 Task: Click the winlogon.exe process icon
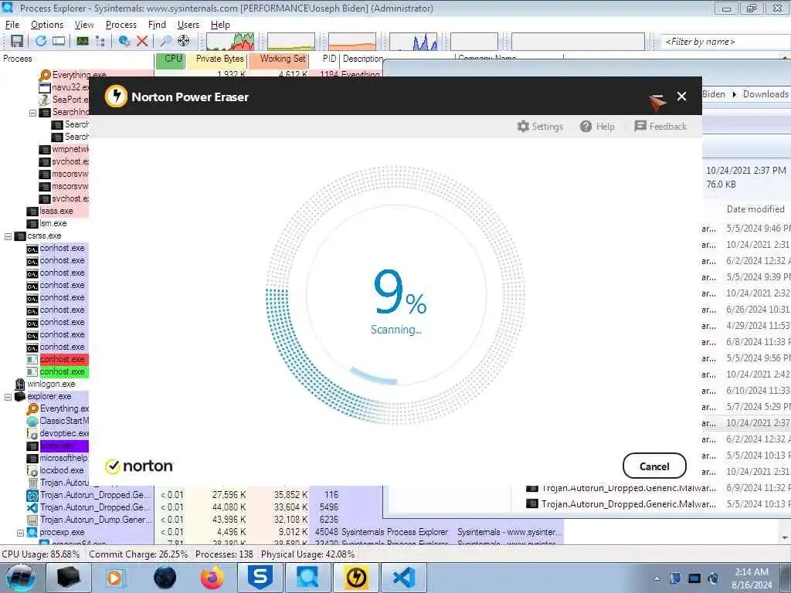click(19, 385)
